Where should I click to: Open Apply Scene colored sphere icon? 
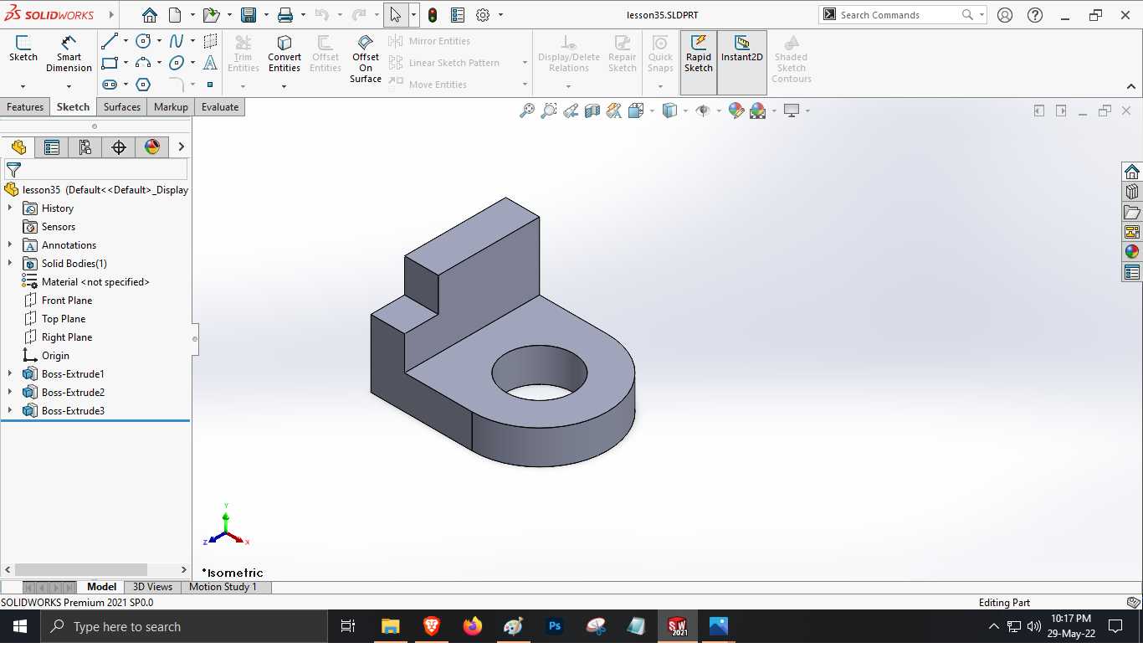point(758,111)
